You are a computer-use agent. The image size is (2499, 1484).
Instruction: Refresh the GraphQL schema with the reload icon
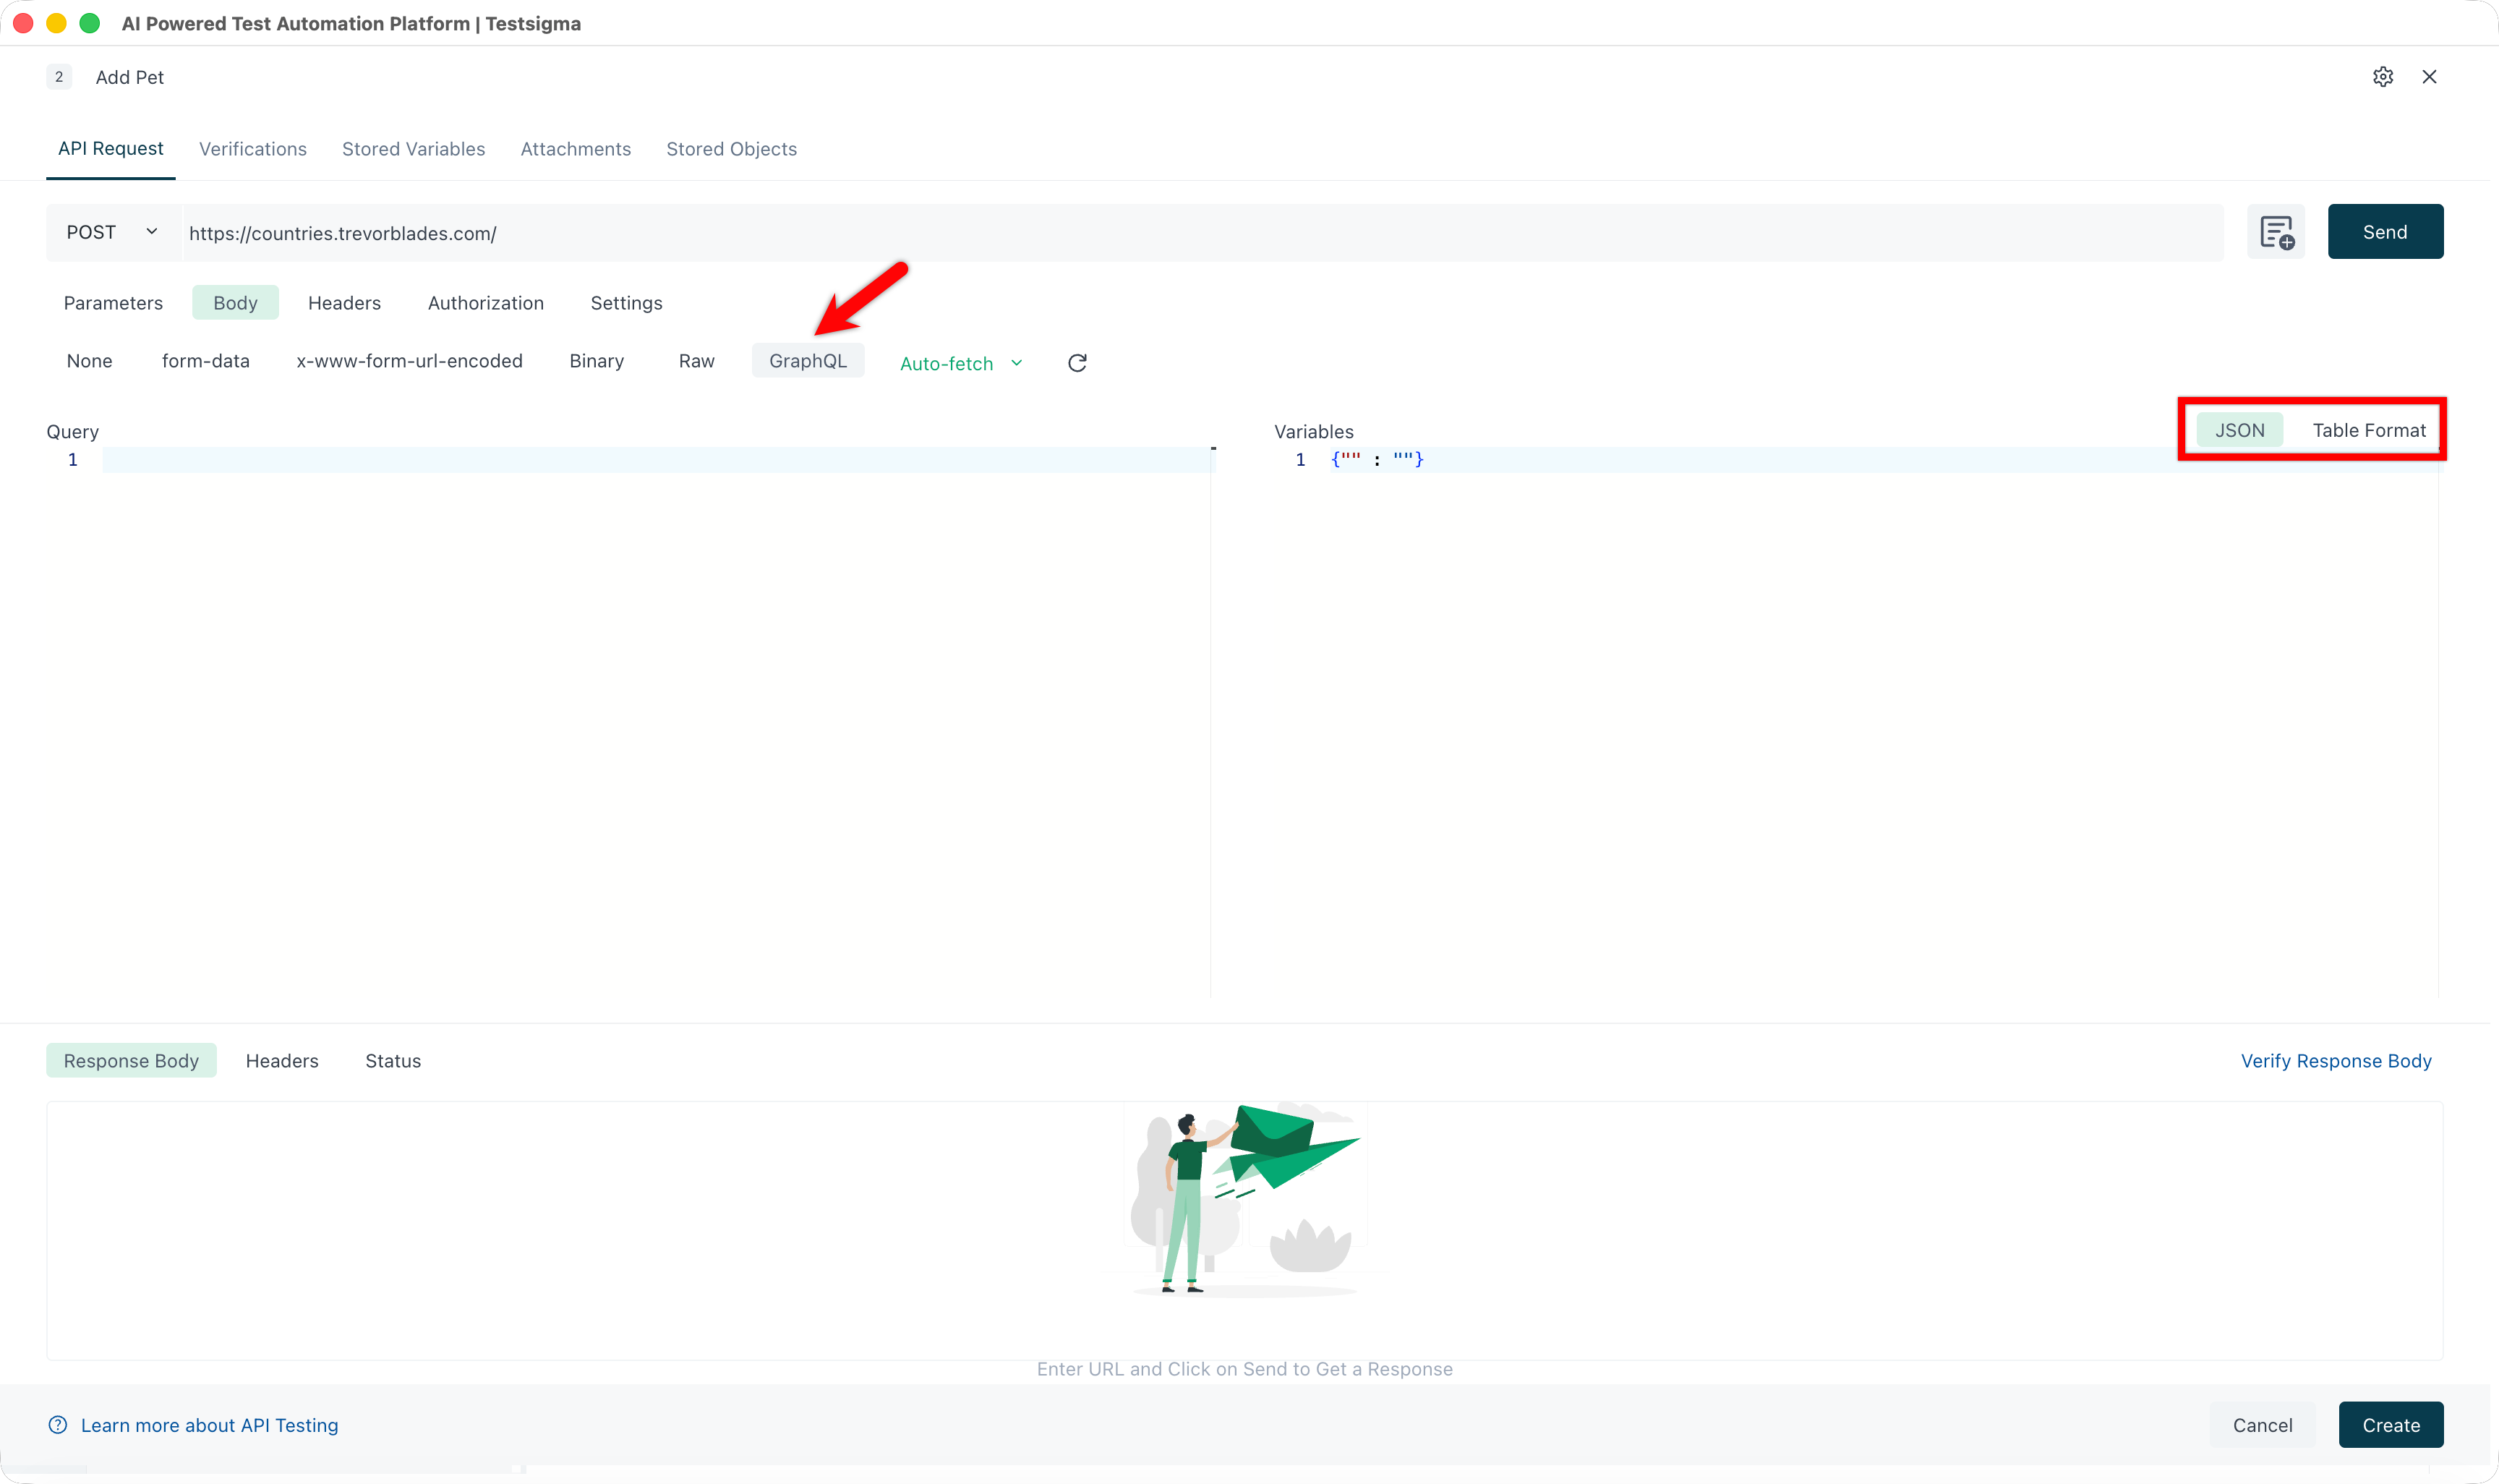tap(1077, 362)
